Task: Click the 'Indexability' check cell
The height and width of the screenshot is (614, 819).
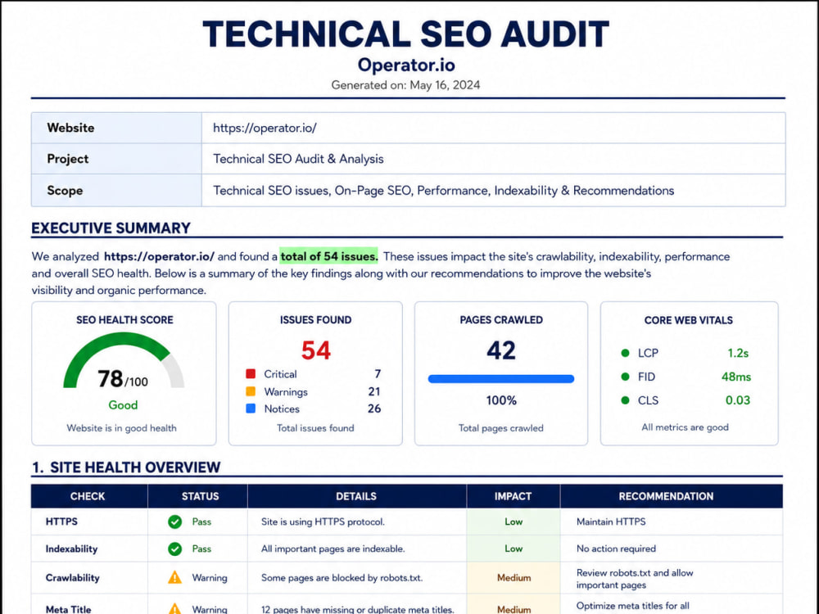Action: coord(71,549)
